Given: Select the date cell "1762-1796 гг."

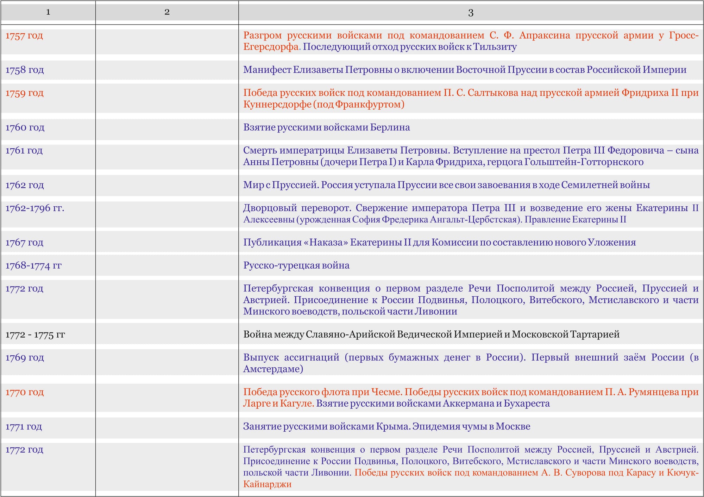Looking at the screenshot, I should coord(35,208).
